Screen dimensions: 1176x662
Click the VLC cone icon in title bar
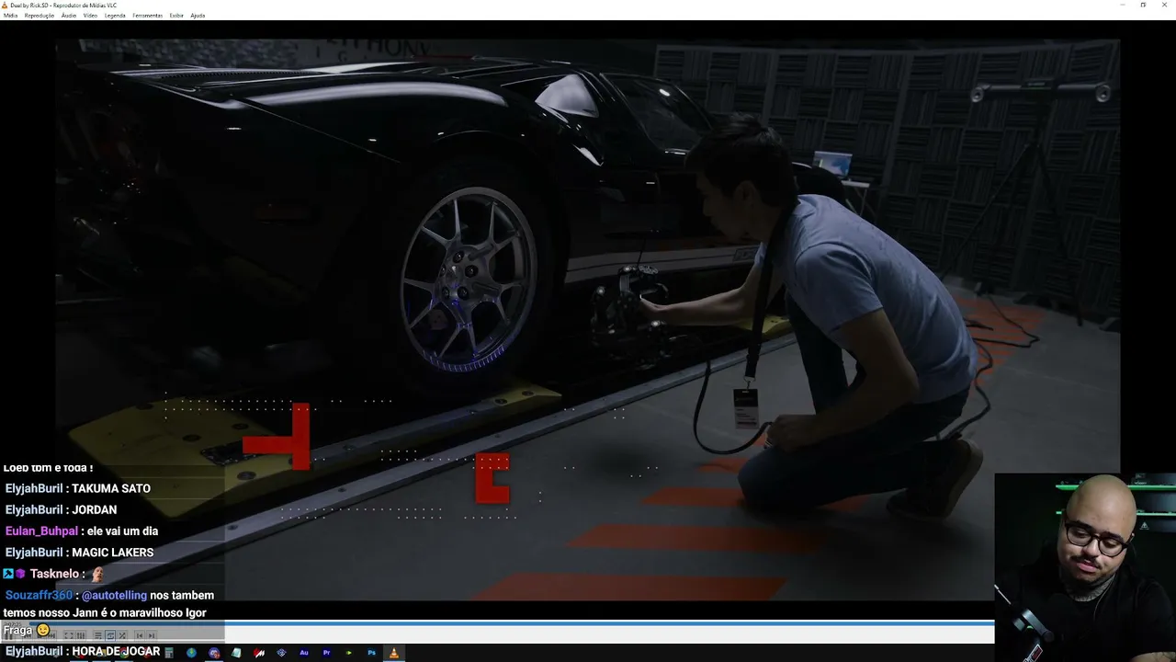5,5
